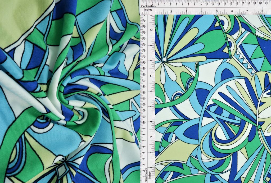Click the swirled fabric photo
Image resolution: width=271 pixels, height=183 pixels.
click(x=70, y=91)
